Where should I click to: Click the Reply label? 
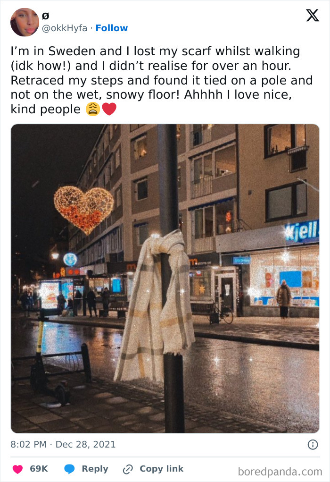point(95,469)
